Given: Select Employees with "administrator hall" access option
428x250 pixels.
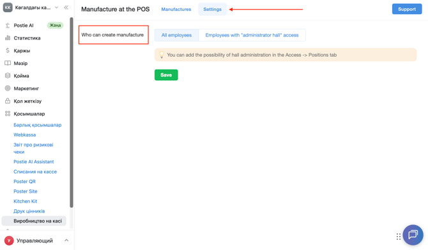Looking at the screenshot, I should tap(252, 35).
